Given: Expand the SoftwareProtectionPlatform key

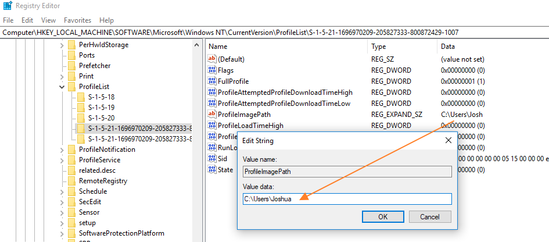Looking at the screenshot, I should click(62, 233).
